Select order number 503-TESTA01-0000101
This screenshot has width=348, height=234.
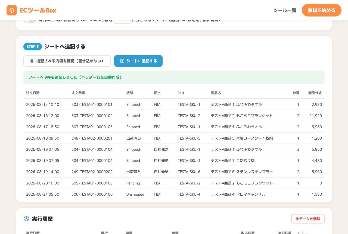point(92,104)
